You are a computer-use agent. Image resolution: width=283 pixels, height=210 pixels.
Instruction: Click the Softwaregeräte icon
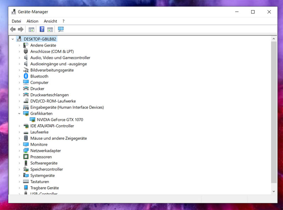coord(26,163)
